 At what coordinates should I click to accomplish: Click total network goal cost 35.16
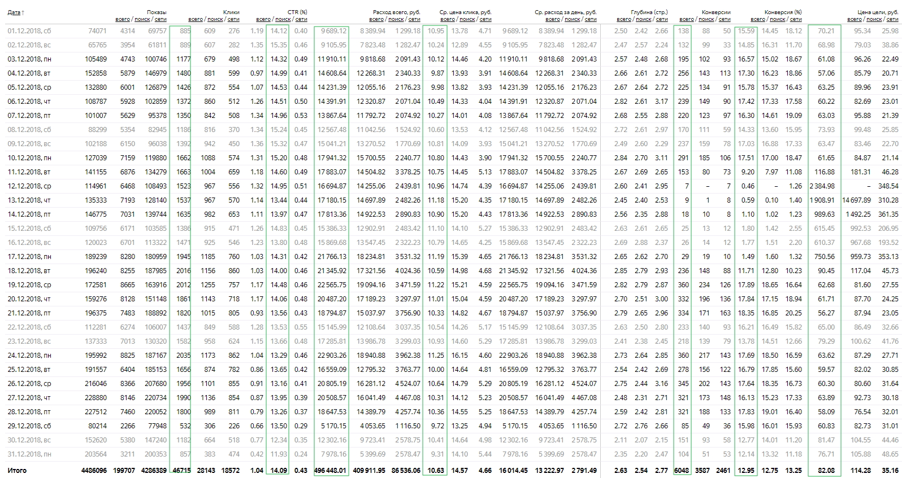[x=890, y=470]
